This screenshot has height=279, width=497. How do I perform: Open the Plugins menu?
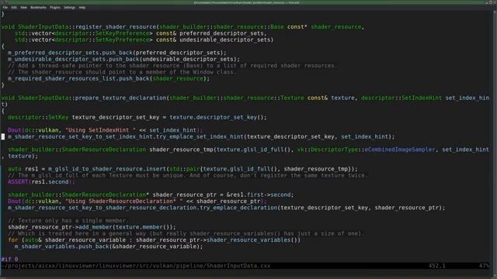tap(55, 7)
